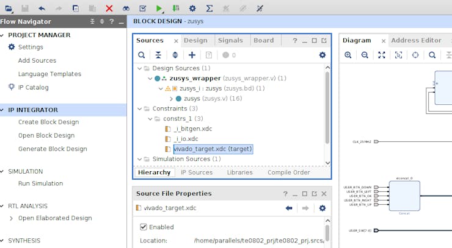Click Create Block Design
452x248 pixels.
pyautogui.click(x=48, y=122)
